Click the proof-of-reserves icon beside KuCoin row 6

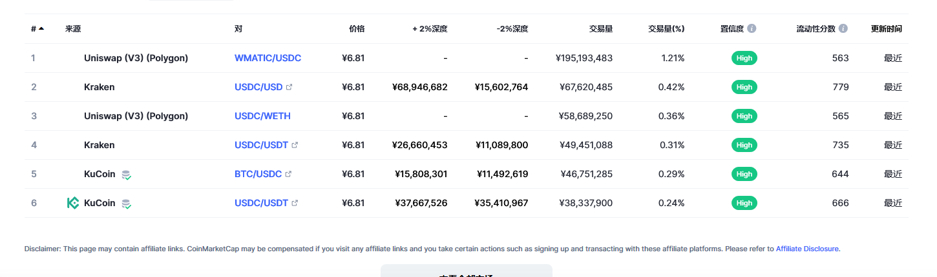tap(127, 204)
